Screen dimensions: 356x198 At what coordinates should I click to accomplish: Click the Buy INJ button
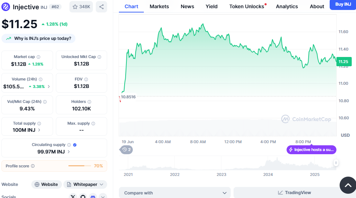pos(343,4)
